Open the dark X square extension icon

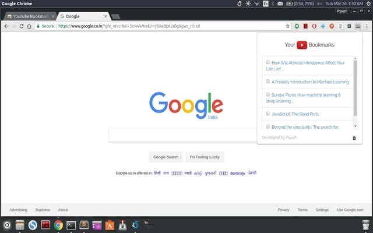click(349, 26)
